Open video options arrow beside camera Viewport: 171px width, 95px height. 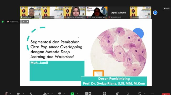pos(24,94)
